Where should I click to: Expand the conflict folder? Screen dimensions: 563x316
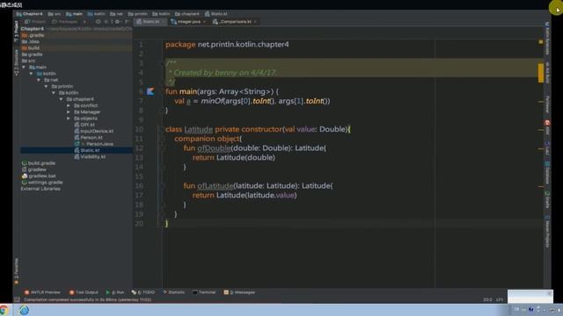click(x=69, y=105)
